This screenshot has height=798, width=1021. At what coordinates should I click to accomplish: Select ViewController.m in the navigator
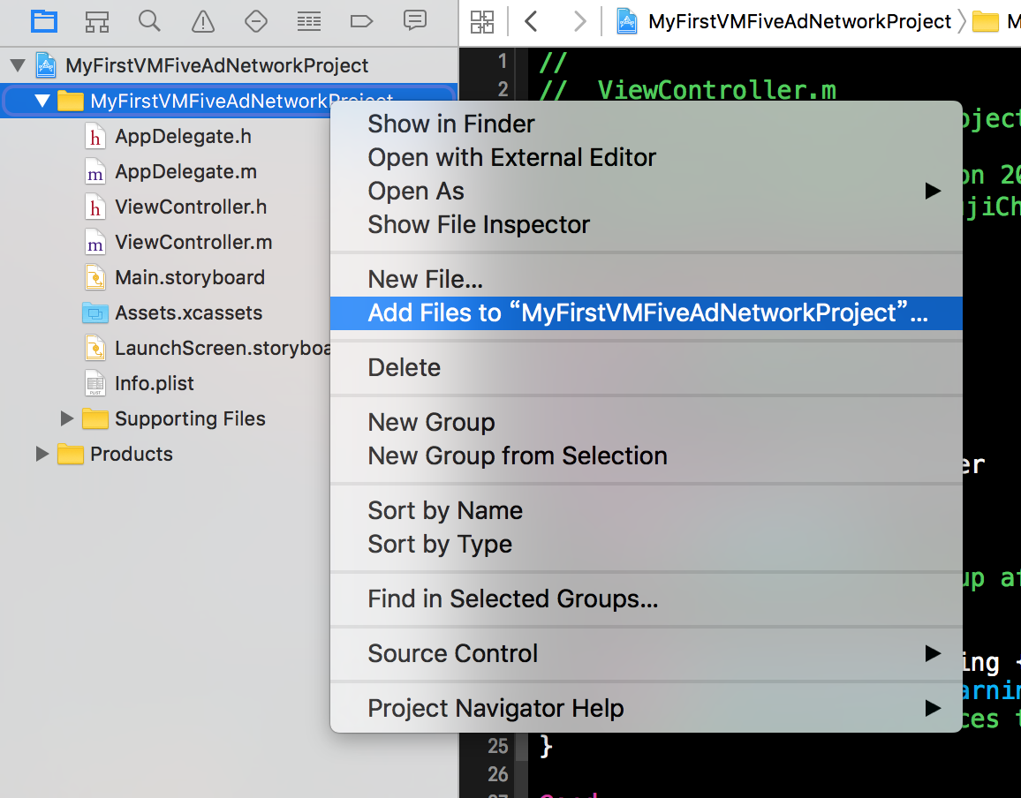193,242
